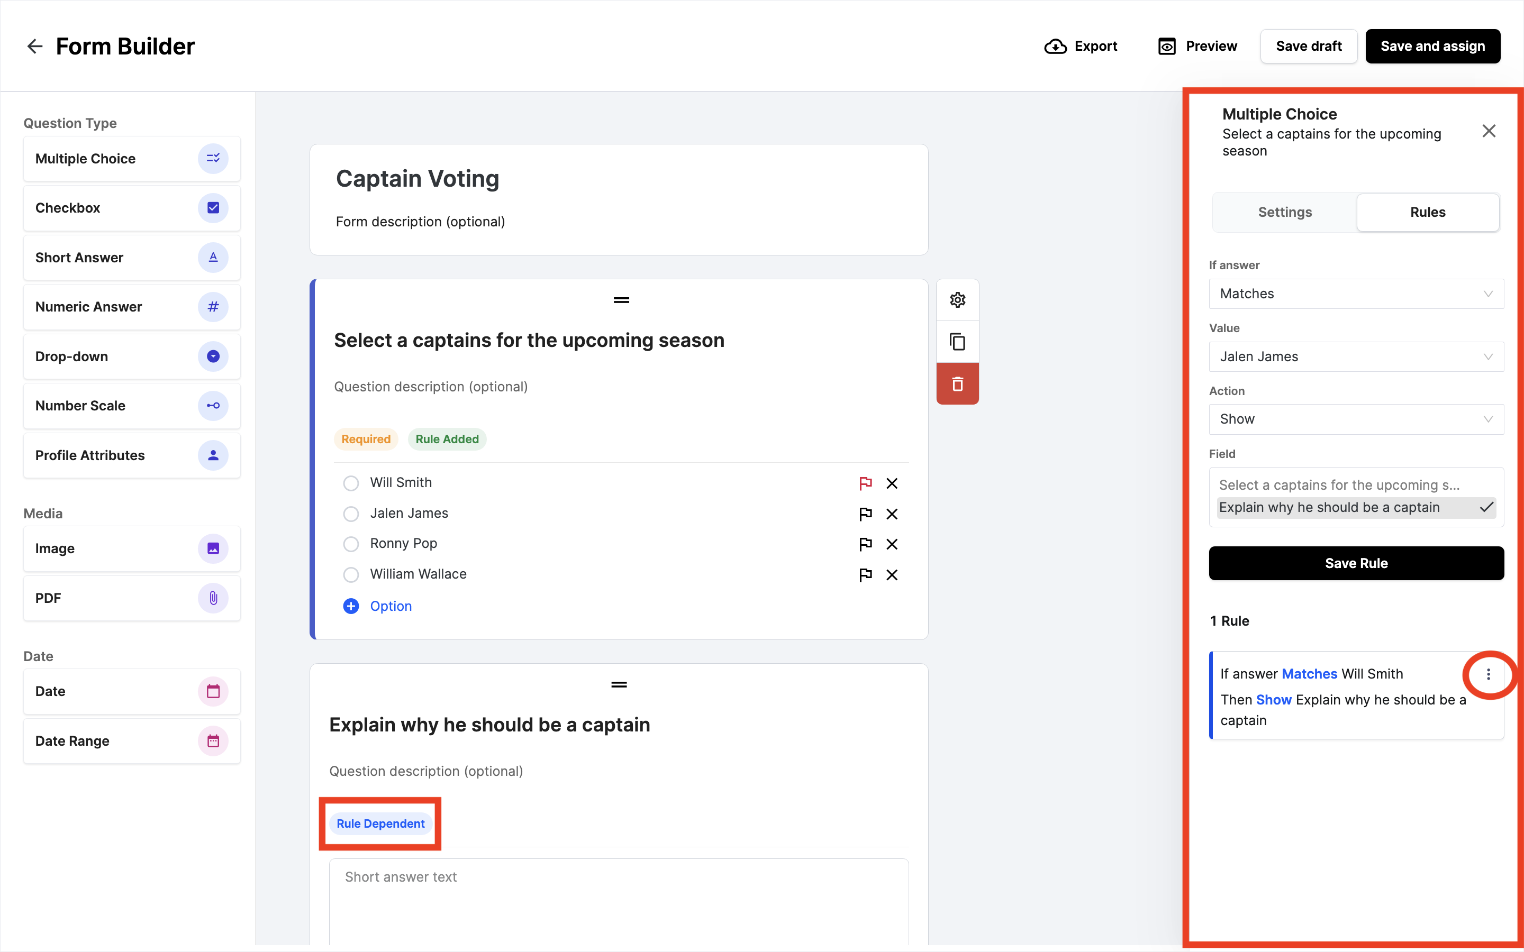Expand the Show action dropdown
Screen dimensions: 1524x952
[1356, 419]
